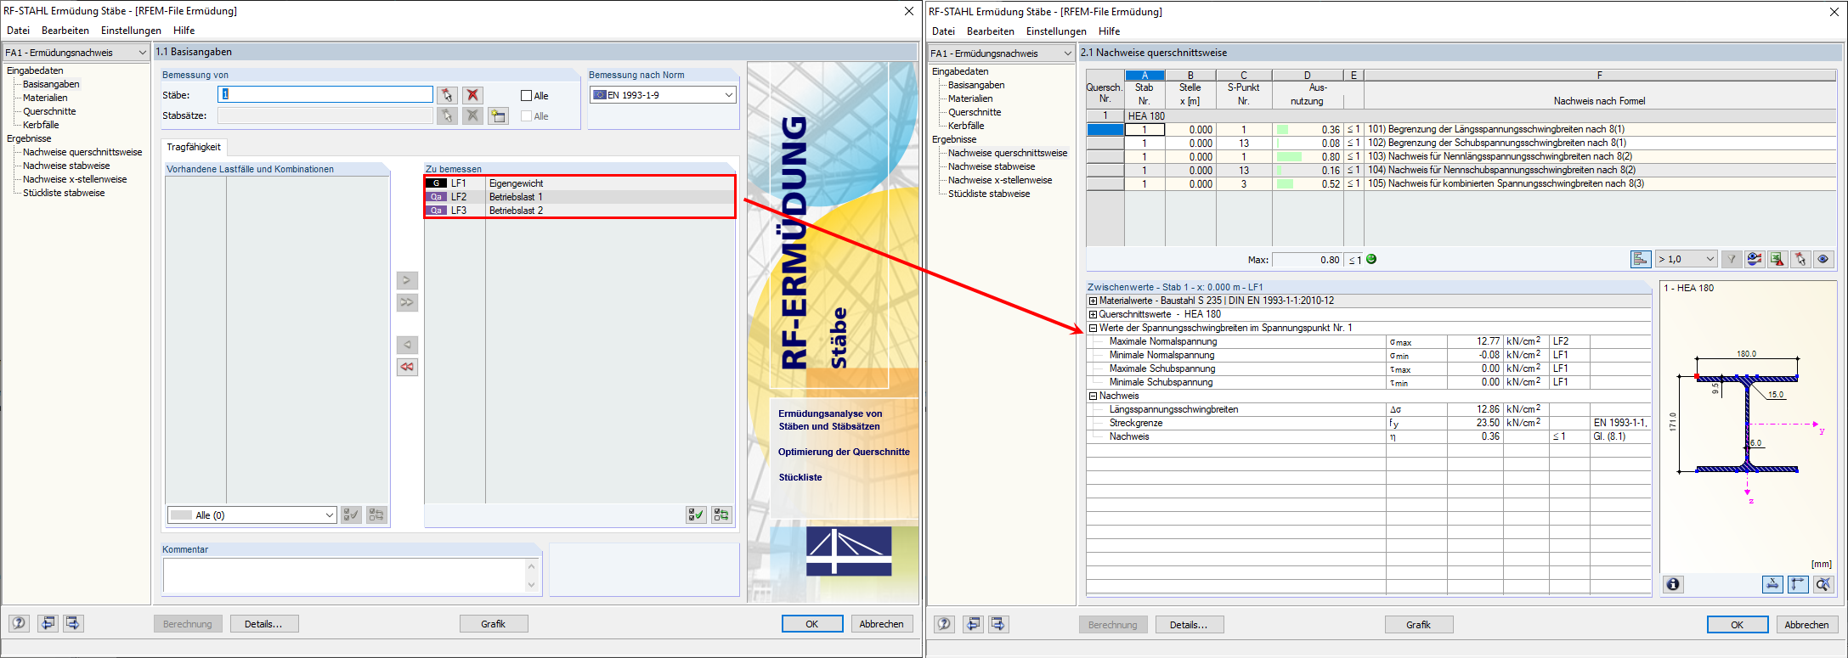Select row 103) Nachweis für Nennlängsspannungsschwingbreiten
1848x658 pixels.
tap(1461, 157)
